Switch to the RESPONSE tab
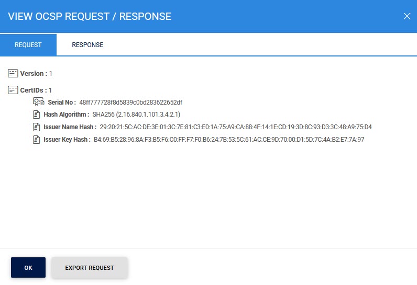 click(87, 45)
